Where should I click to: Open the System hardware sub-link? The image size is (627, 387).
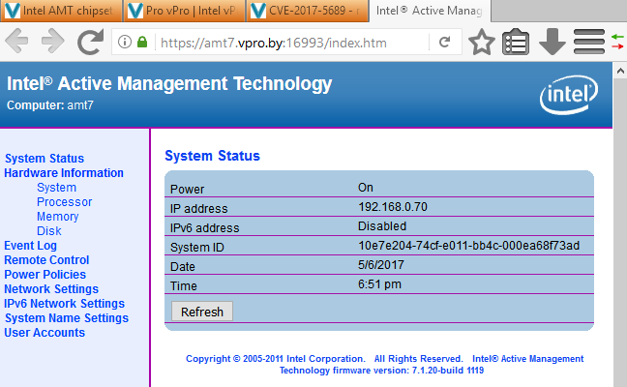[x=56, y=187]
